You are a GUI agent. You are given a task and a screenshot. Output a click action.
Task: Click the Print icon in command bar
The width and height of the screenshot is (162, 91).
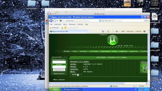[x=117, y=31]
